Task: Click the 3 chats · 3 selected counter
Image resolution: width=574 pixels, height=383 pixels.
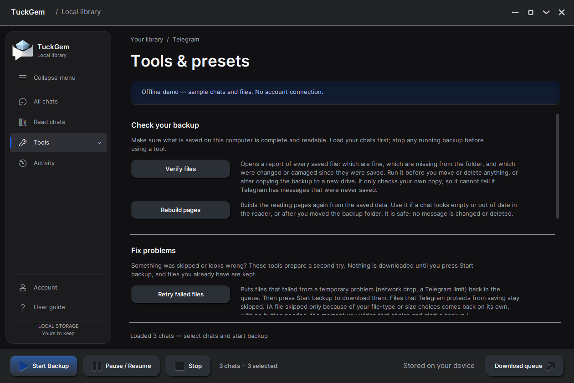Action: (x=248, y=366)
